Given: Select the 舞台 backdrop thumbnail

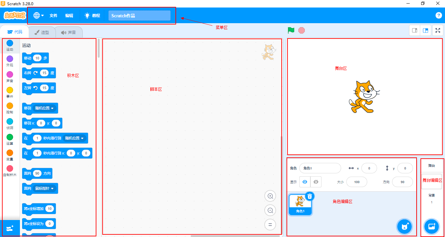Looking at the screenshot, I should (x=432, y=182).
